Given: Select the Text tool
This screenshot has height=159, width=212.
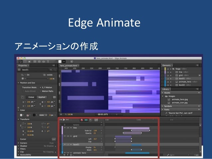Looking at the screenshot, I should tap(48, 62).
